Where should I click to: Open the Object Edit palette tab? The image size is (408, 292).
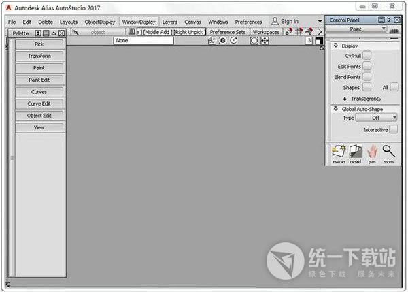tap(39, 116)
